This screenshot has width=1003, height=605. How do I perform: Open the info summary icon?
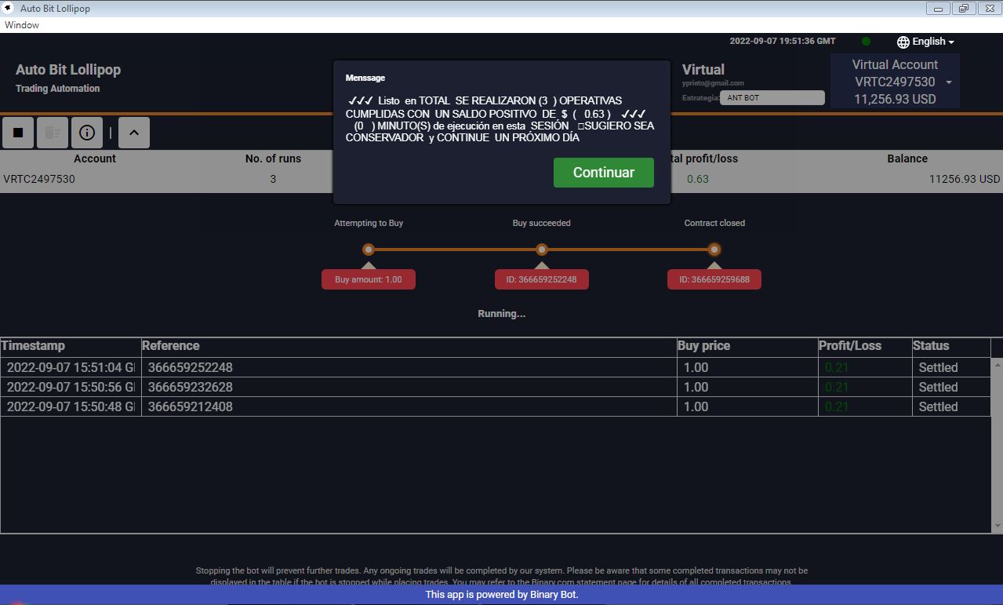[87, 133]
